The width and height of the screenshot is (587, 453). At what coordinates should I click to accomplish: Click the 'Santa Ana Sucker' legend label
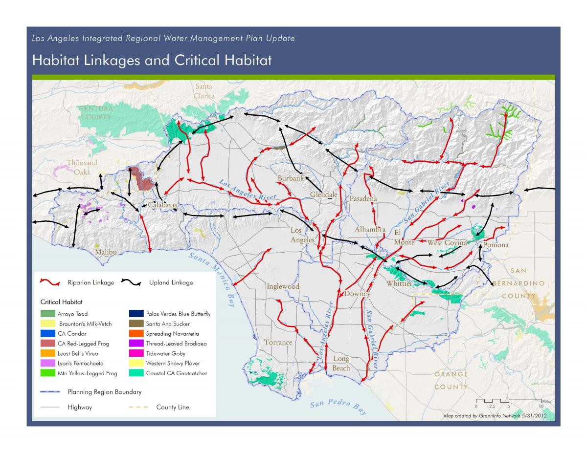point(168,324)
